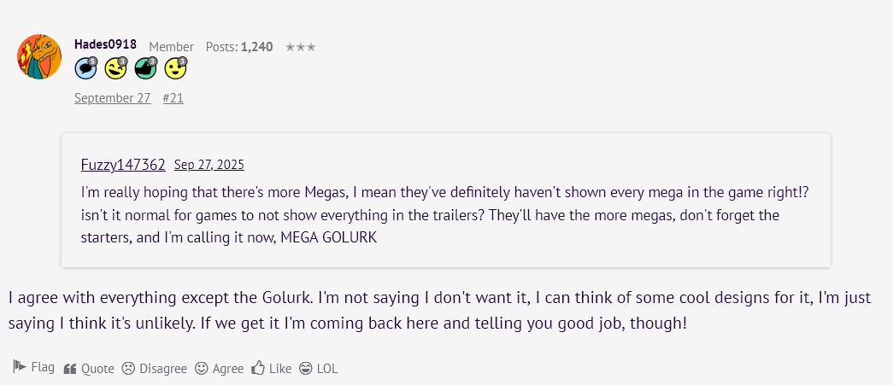Visit the Hades0918 profile via username
This screenshot has width=893, height=385.
pos(105,44)
